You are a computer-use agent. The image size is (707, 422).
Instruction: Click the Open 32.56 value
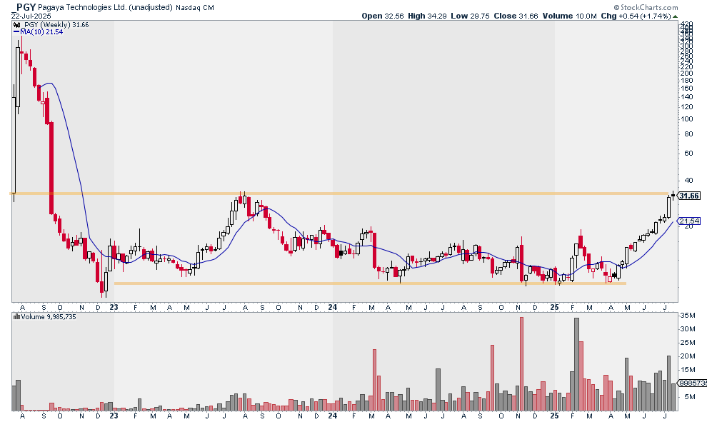[x=382, y=16]
